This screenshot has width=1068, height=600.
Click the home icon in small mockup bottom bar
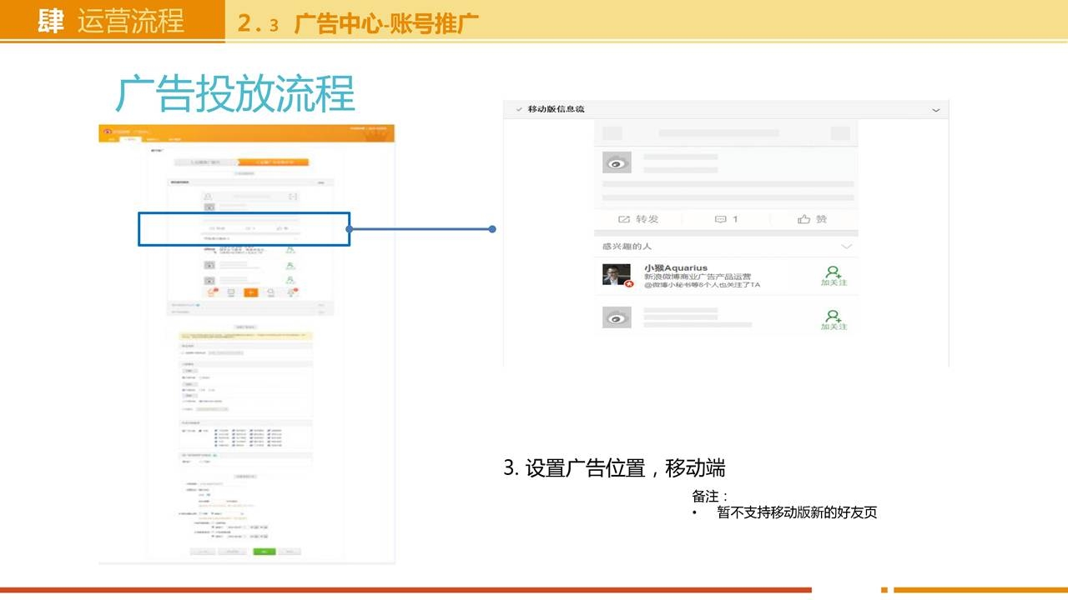click(x=210, y=292)
